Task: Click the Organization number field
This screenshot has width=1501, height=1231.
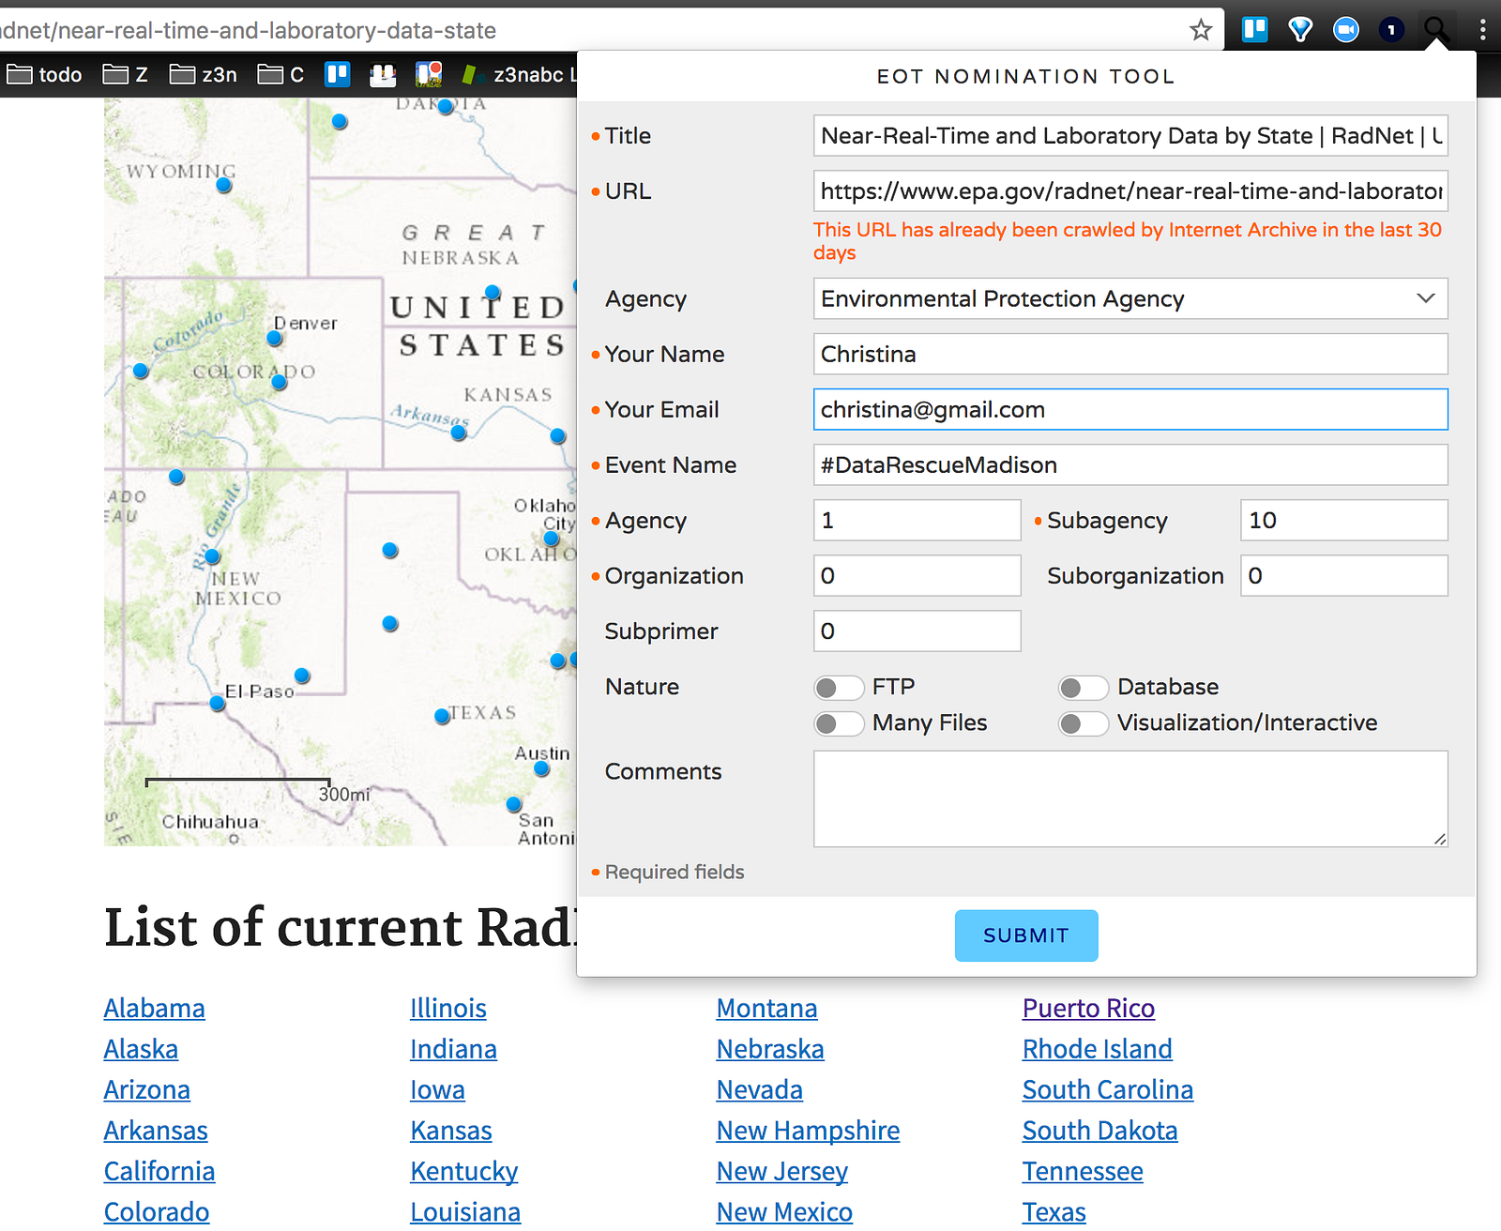Action: 917,575
